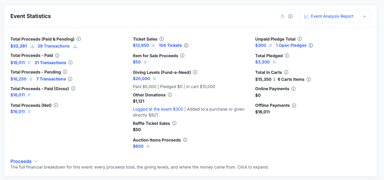This screenshot has width=384, height=180.
Task: Open the 21 Transactions link
Action: pos(50,63)
